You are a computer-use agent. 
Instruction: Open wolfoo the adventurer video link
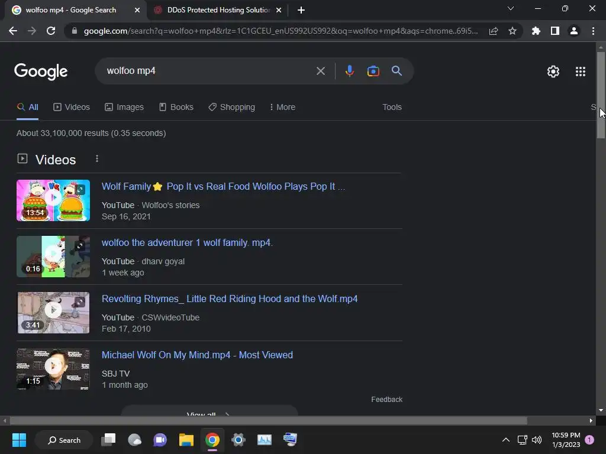[187, 243]
